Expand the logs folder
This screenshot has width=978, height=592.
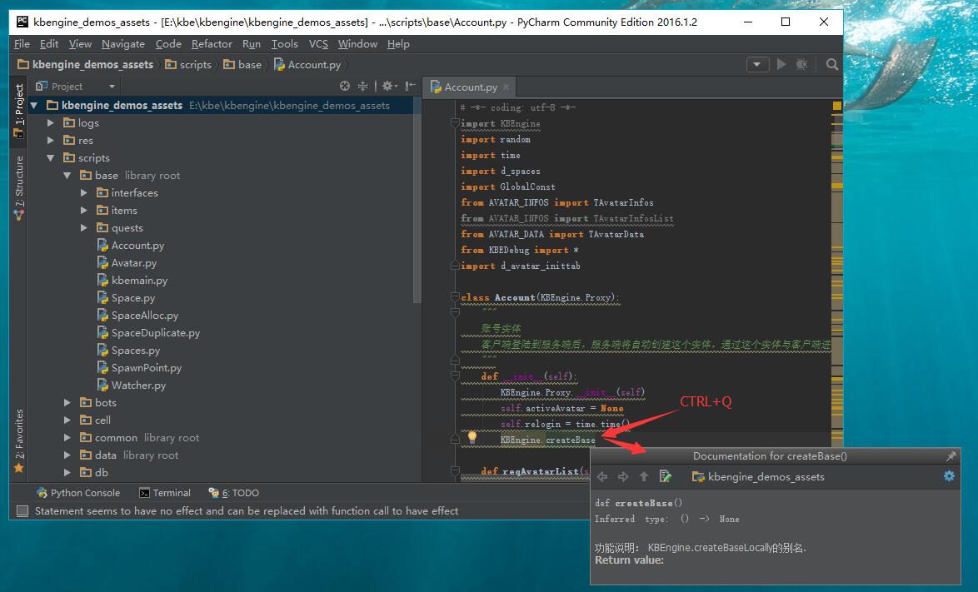(x=51, y=122)
